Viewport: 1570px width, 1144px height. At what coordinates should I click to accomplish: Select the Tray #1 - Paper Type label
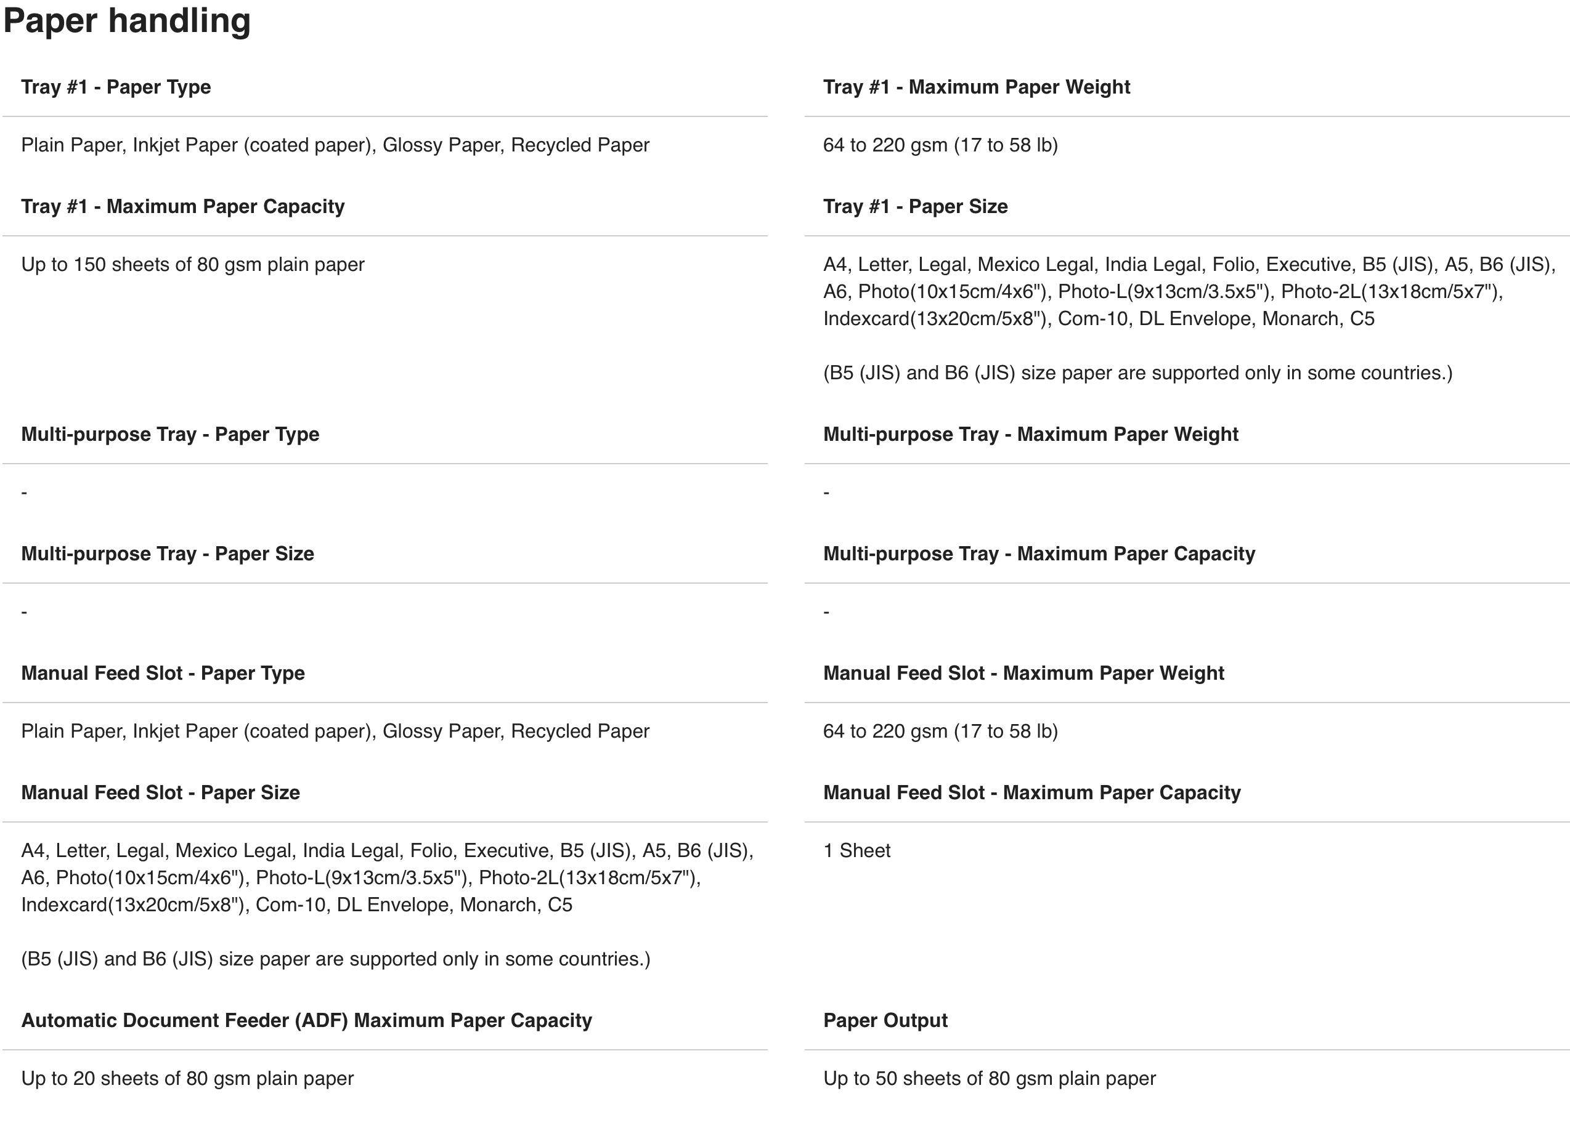tap(116, 87)
